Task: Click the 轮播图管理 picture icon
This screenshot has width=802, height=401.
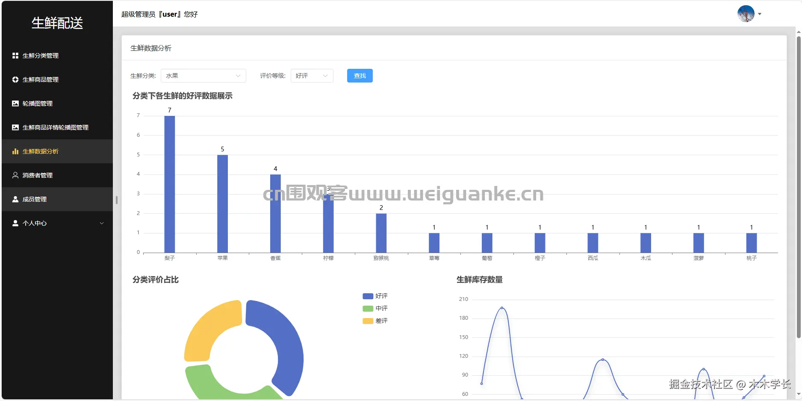Action: pyautogui.click(x=15, y=103)
